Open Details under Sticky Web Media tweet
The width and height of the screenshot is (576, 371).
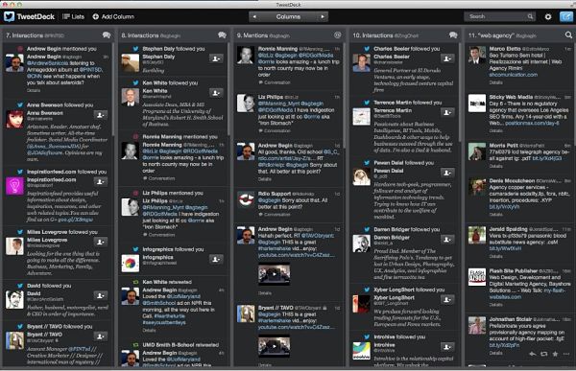click(x=496, y=130)
